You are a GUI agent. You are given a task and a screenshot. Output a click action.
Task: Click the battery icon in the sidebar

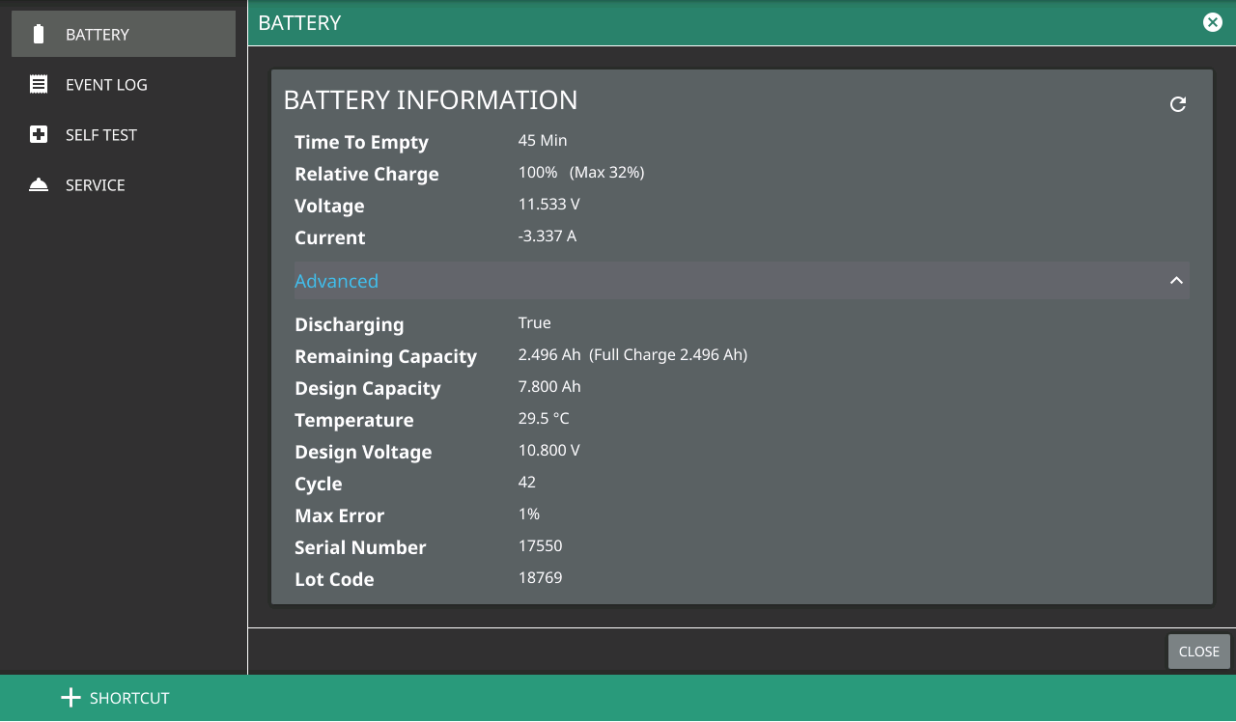(39, 35)
